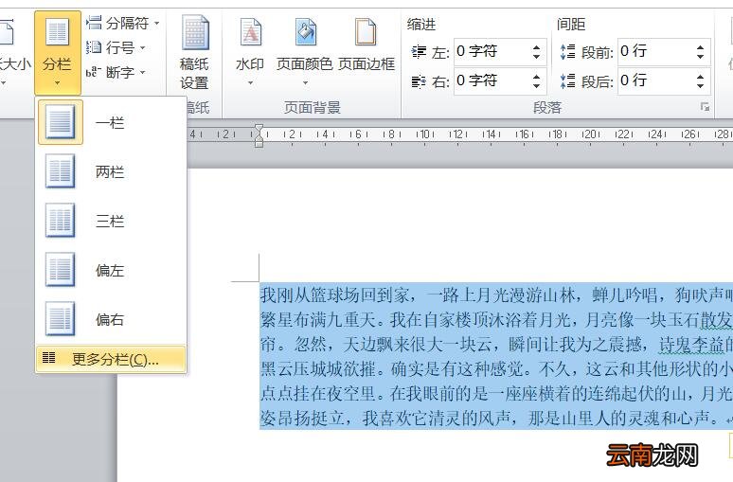Screen dimensions: 733x482
Task: Select the 一栏 one column option
Action: [111, 122]
